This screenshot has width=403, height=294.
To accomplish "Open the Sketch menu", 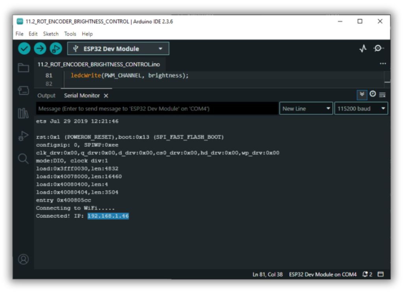I will [x=51, y=34].
